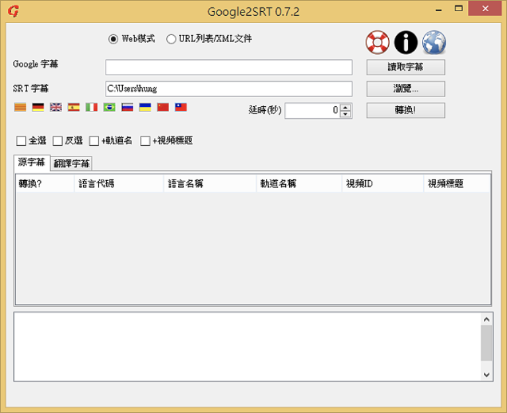Switch to the 源字幕 tab
The width and height of the screenshot is (507, 413).
click(x=32, y=162)
